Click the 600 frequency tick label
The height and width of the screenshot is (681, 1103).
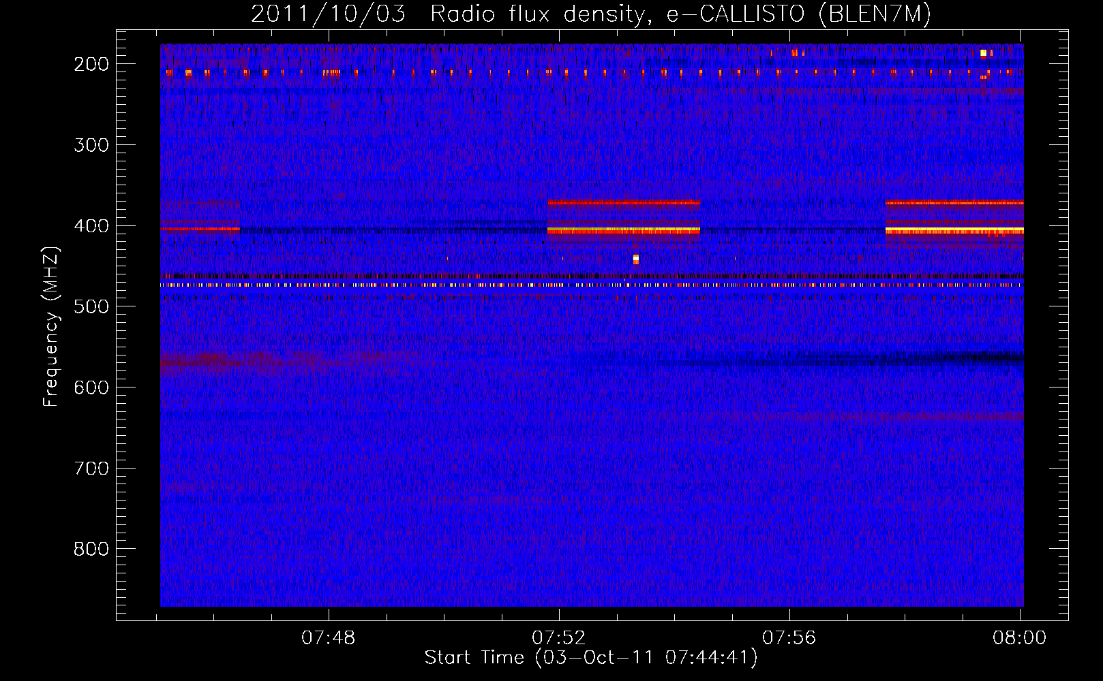coord(91,387)
